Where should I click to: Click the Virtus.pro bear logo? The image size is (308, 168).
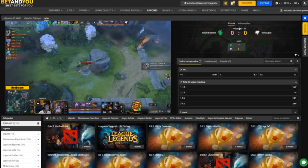(257, 33)
